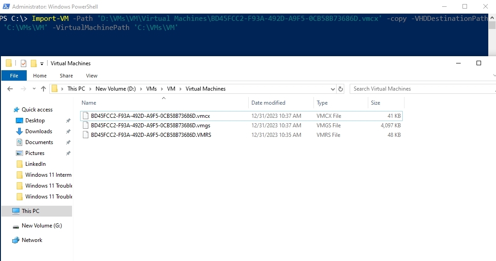Unpin Pictures from Quick access

point(68,153)
